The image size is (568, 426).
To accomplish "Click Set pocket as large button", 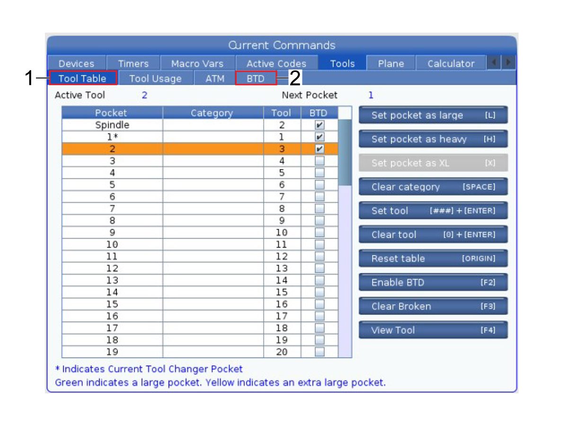I will [x=433, y=115].
